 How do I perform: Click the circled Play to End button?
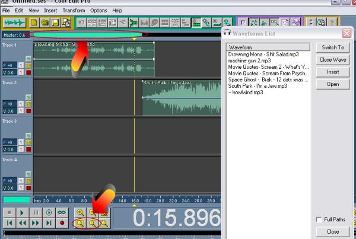(x=49, y=213)
